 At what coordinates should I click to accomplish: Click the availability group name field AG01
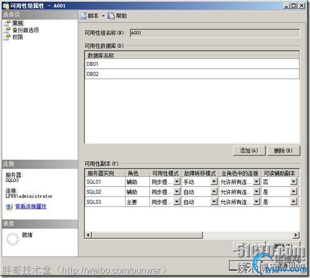(x=214, y=33)
